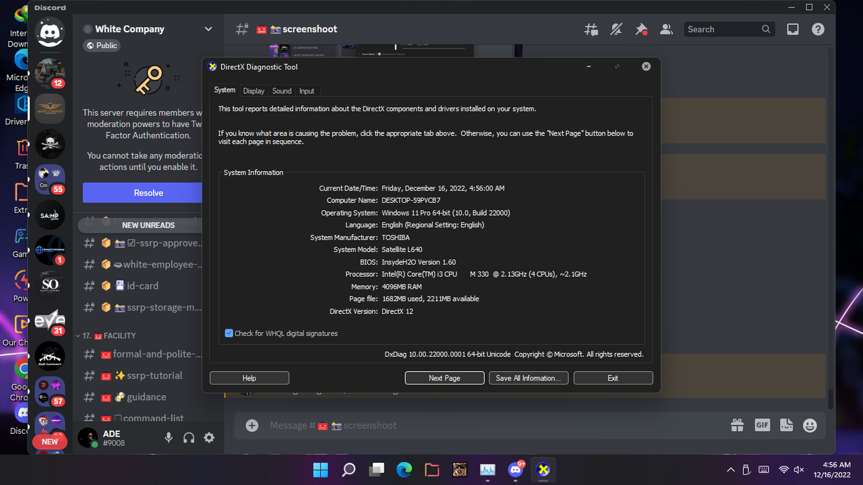Switch to Sound tab in DxDiag
The image size is (863, 485).
click(x=282, y=91)
